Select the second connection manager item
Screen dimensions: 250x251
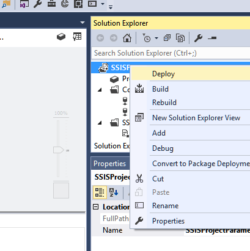[x=125, y=112]
